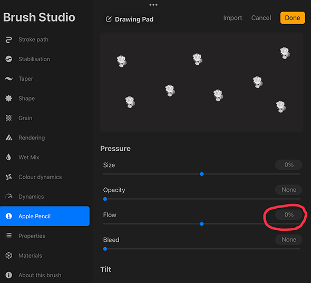Screen dimensions: 311x283
Task: Select the Colour dynamics pinwheel icon
Action: click(x=8, y=177)
